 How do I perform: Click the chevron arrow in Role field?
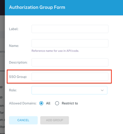pyautogui.click(x=102, y=90)
